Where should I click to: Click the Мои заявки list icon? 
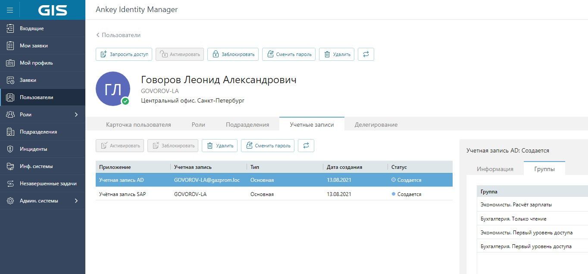pyautogui.click(x=11, y=46)
